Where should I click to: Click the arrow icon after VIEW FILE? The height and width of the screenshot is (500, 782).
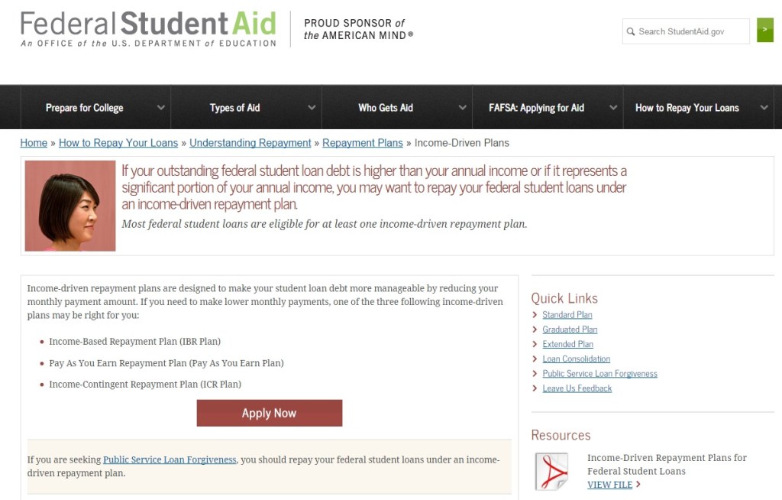click(636, 485)
